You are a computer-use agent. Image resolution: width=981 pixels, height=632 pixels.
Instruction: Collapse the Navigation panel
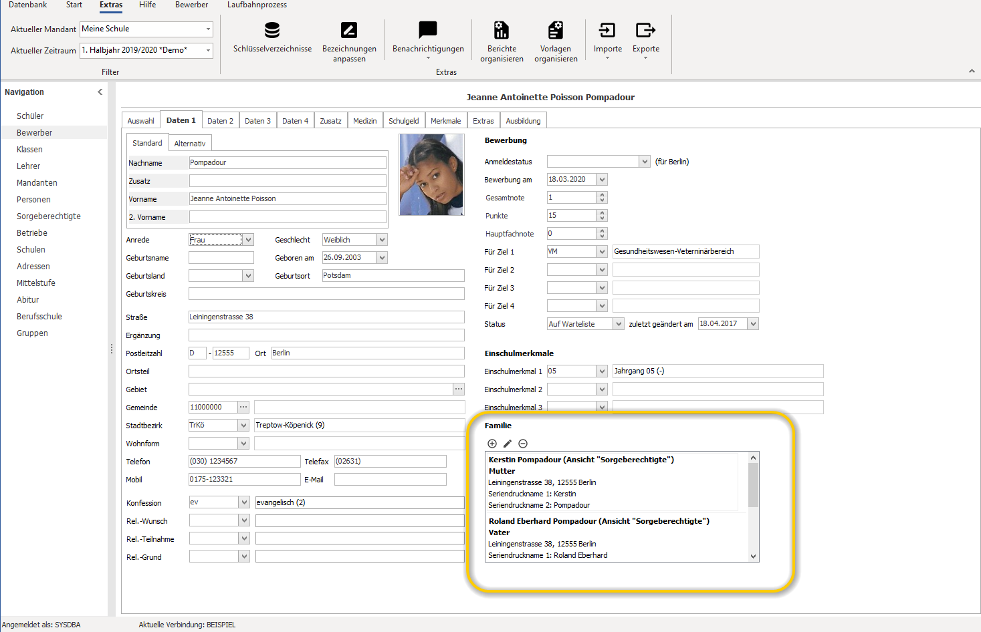100,92
